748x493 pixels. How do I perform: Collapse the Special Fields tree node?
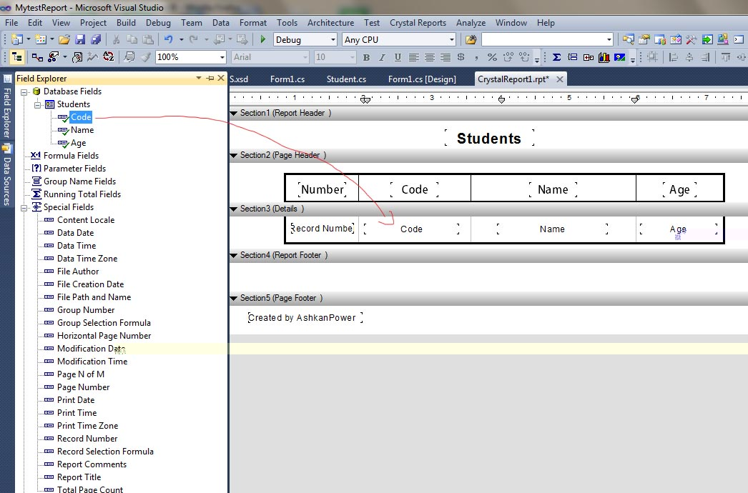coord(24,207)
